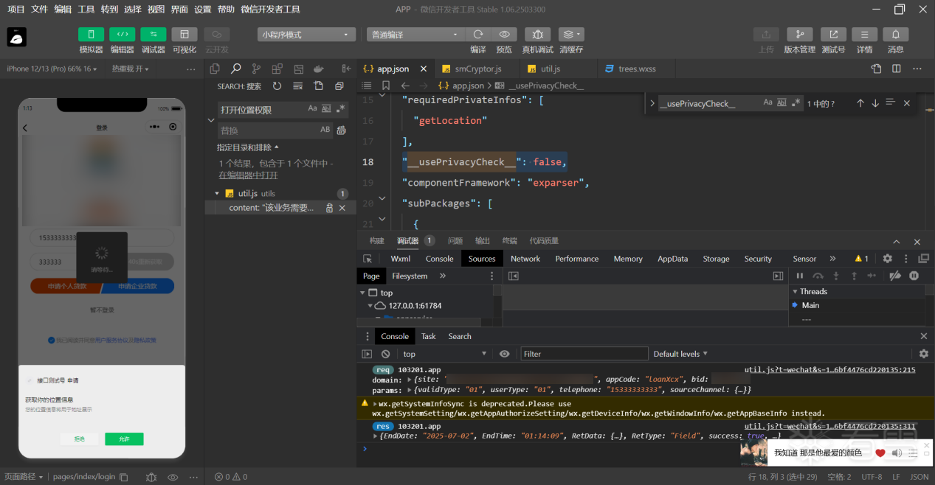
Task: Click the 清缓存 clear cache icon
Action: (x=570, y=35)
